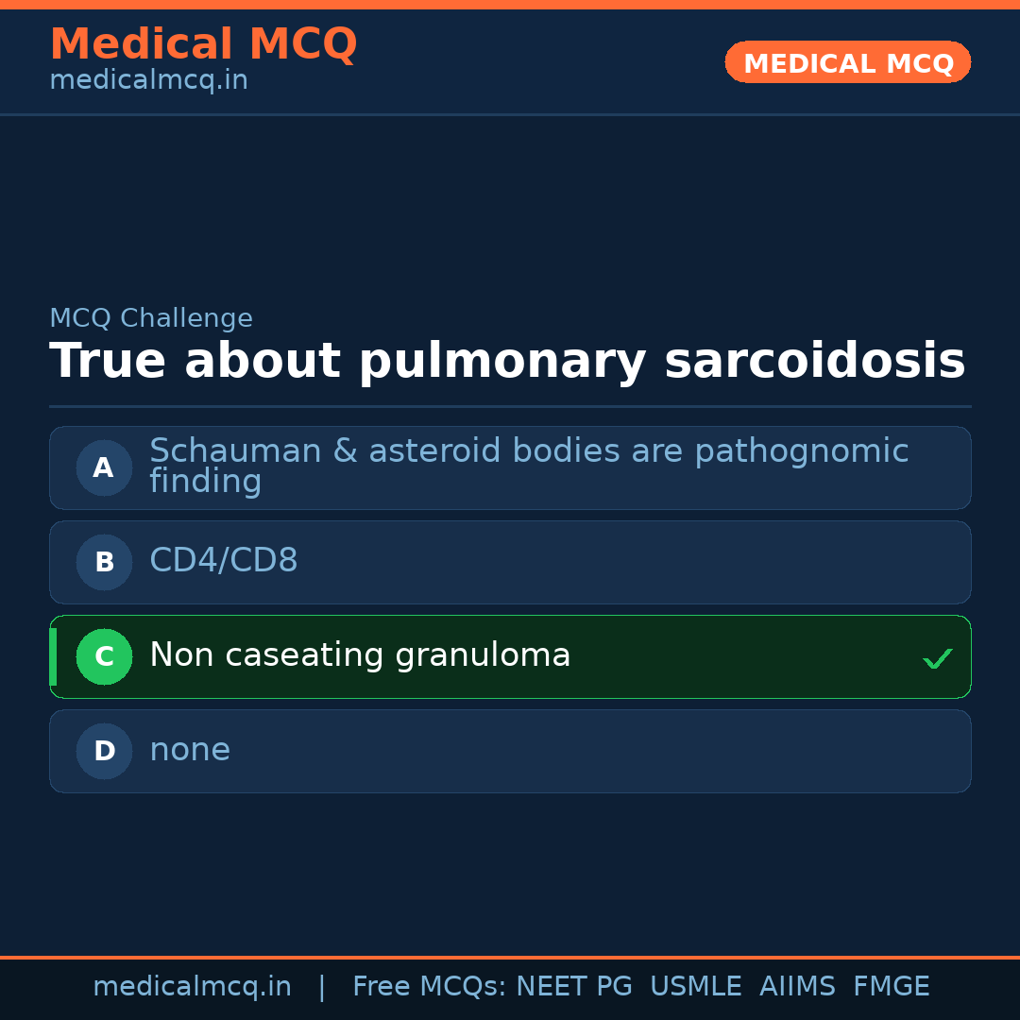The width and height of the screenshot is (1020, 1020).
Task: Select FMGE in the footer
Action: 891,987
